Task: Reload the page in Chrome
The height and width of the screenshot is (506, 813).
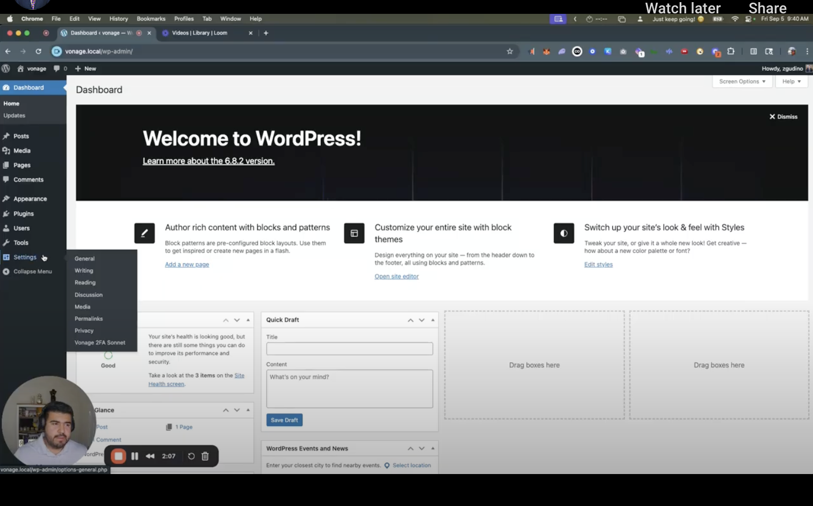Action: pyautogui.click(x=38, y=51)
